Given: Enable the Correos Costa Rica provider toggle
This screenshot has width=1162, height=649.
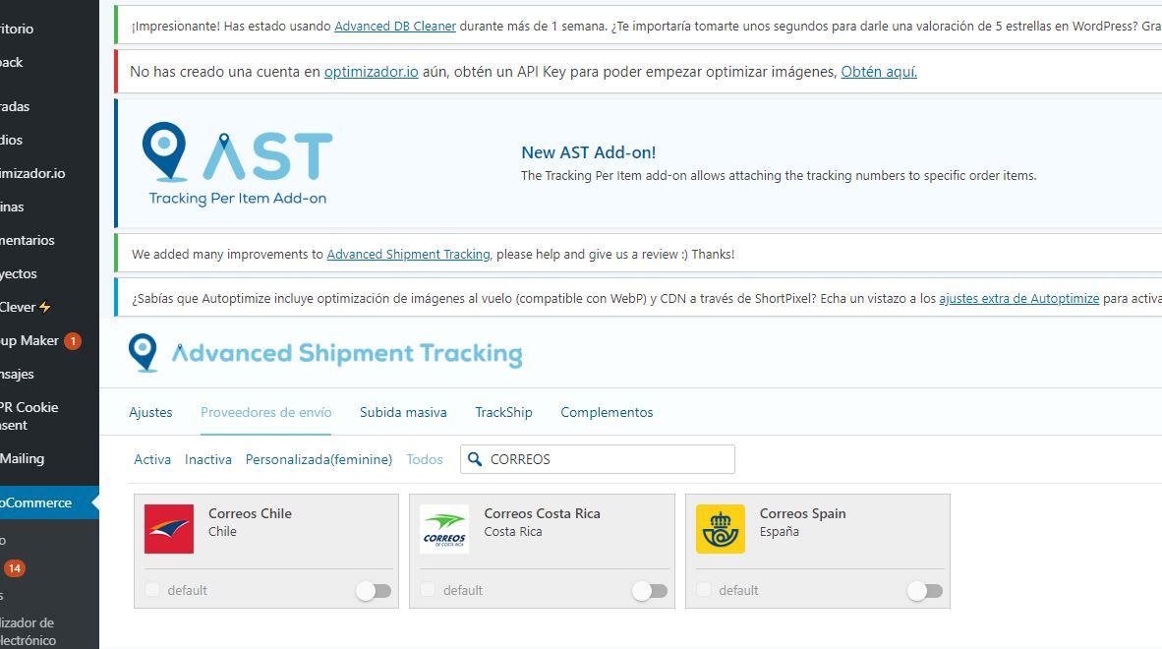Looking at the screenshot, I should click(x=649, y=590).
